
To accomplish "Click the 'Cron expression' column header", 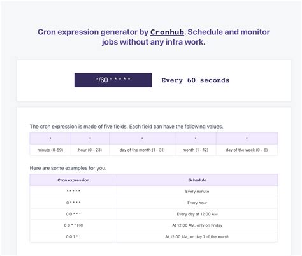I will point(73,180).
